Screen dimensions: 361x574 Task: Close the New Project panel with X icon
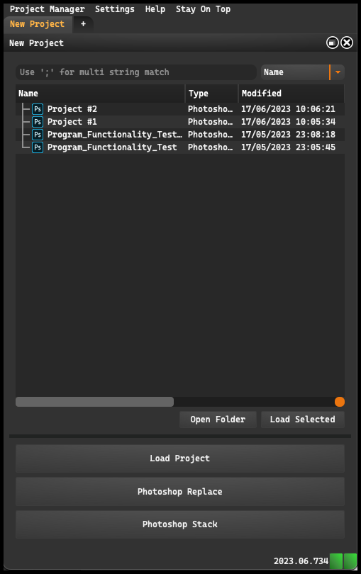coord(347,43)
